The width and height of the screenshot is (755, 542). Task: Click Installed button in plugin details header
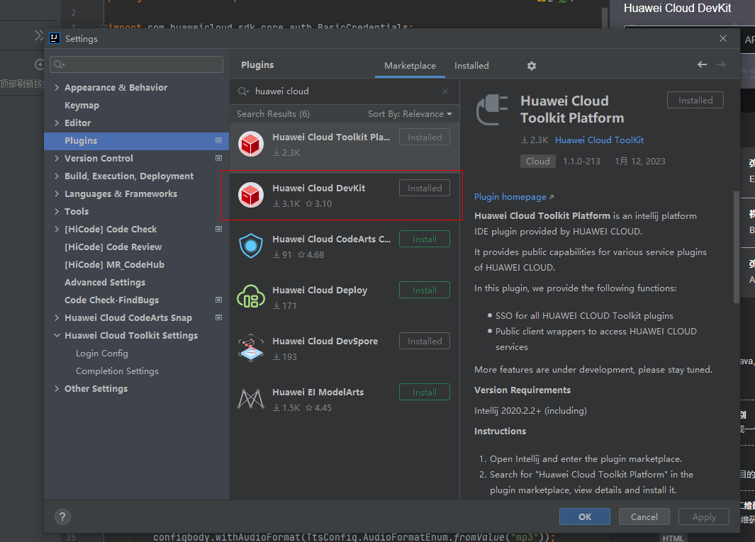[695, 100]
